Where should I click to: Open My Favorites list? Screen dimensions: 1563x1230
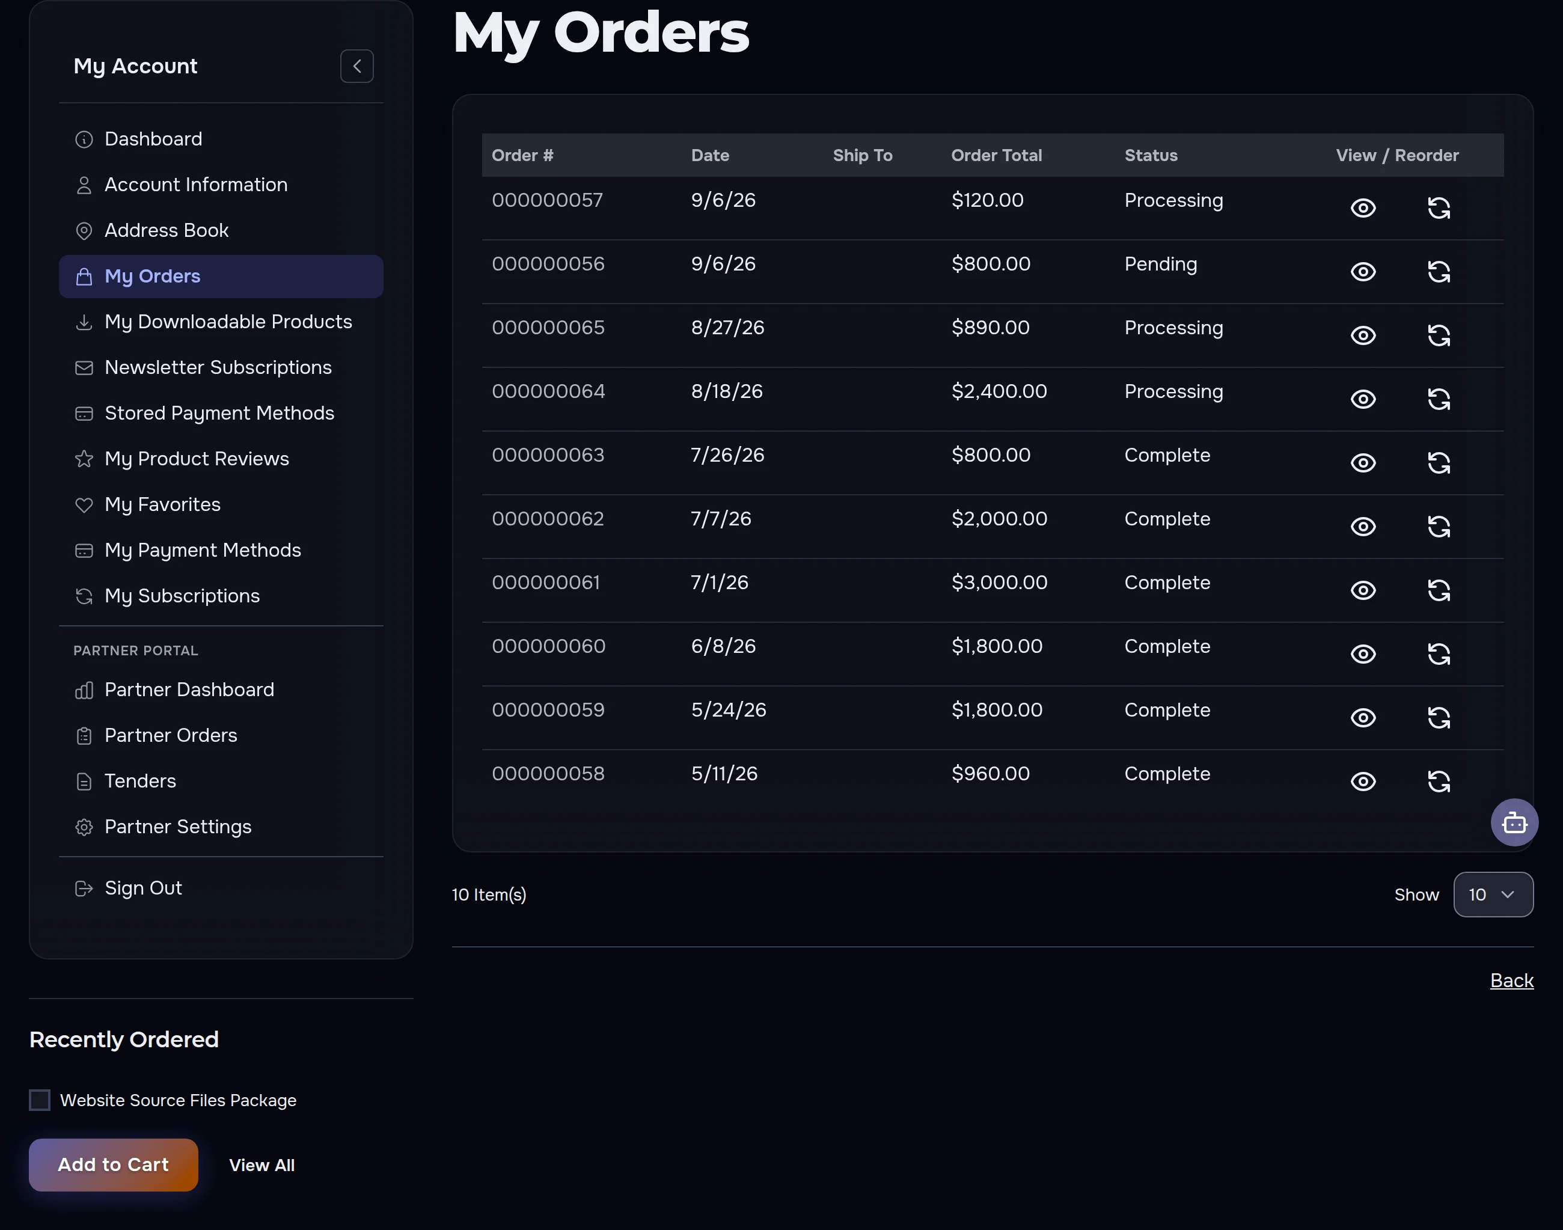click(x=220, y=505)
